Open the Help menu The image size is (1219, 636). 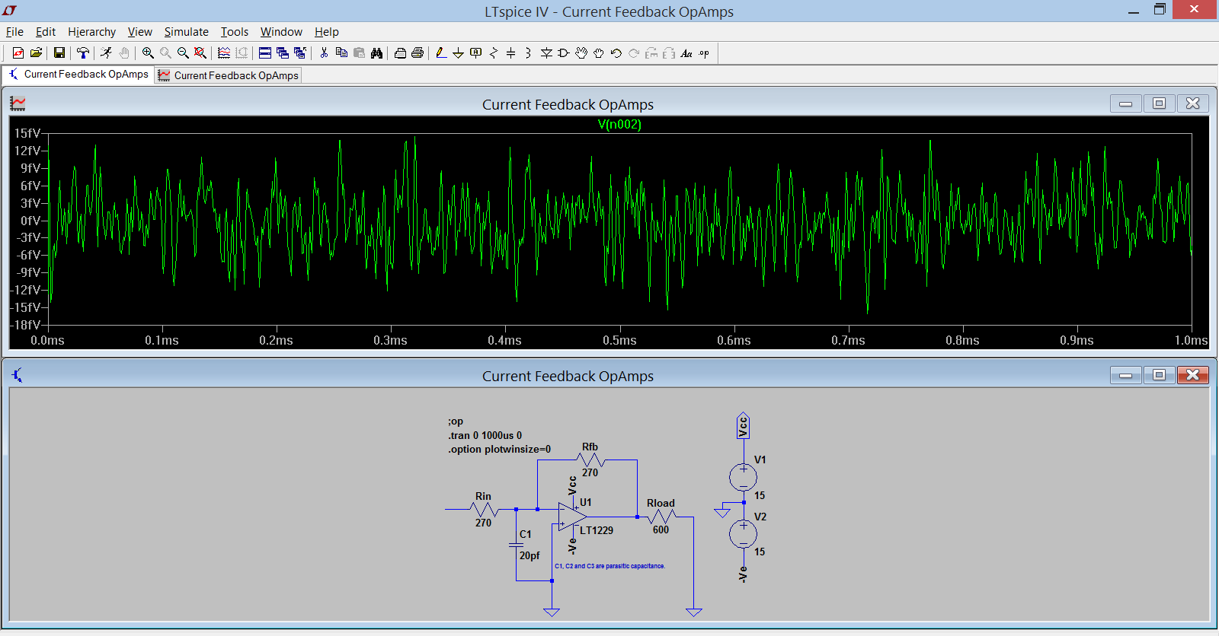pyautogui.click(x=326, y=32)
